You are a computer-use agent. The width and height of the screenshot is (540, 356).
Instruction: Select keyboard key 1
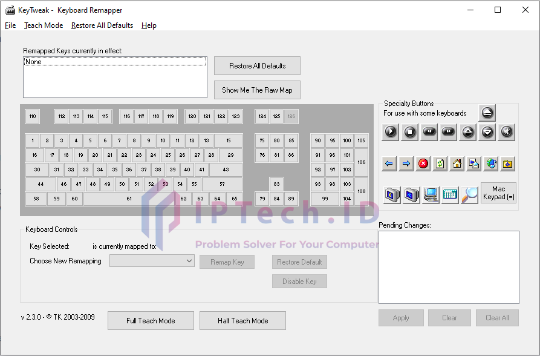click(x=33, y=140)
